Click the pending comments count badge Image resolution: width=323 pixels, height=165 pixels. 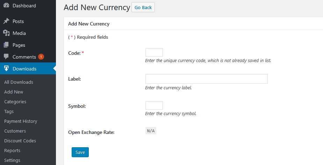41,57
